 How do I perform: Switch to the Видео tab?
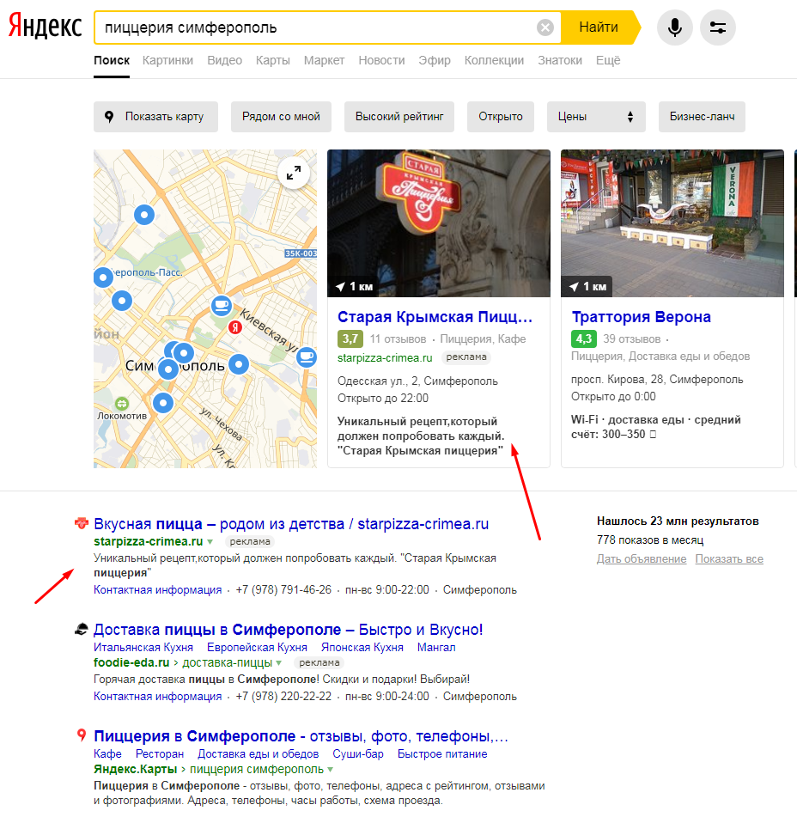point(224,60)
